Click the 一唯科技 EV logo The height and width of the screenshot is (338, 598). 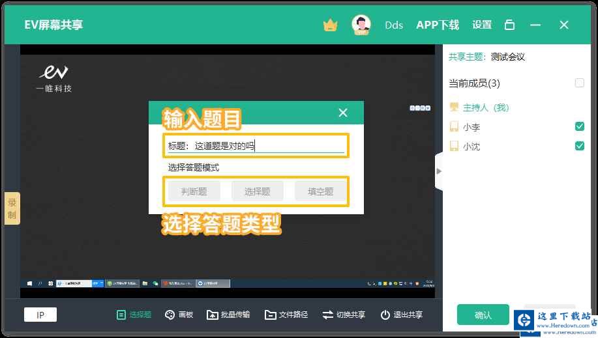pos(54,77)
